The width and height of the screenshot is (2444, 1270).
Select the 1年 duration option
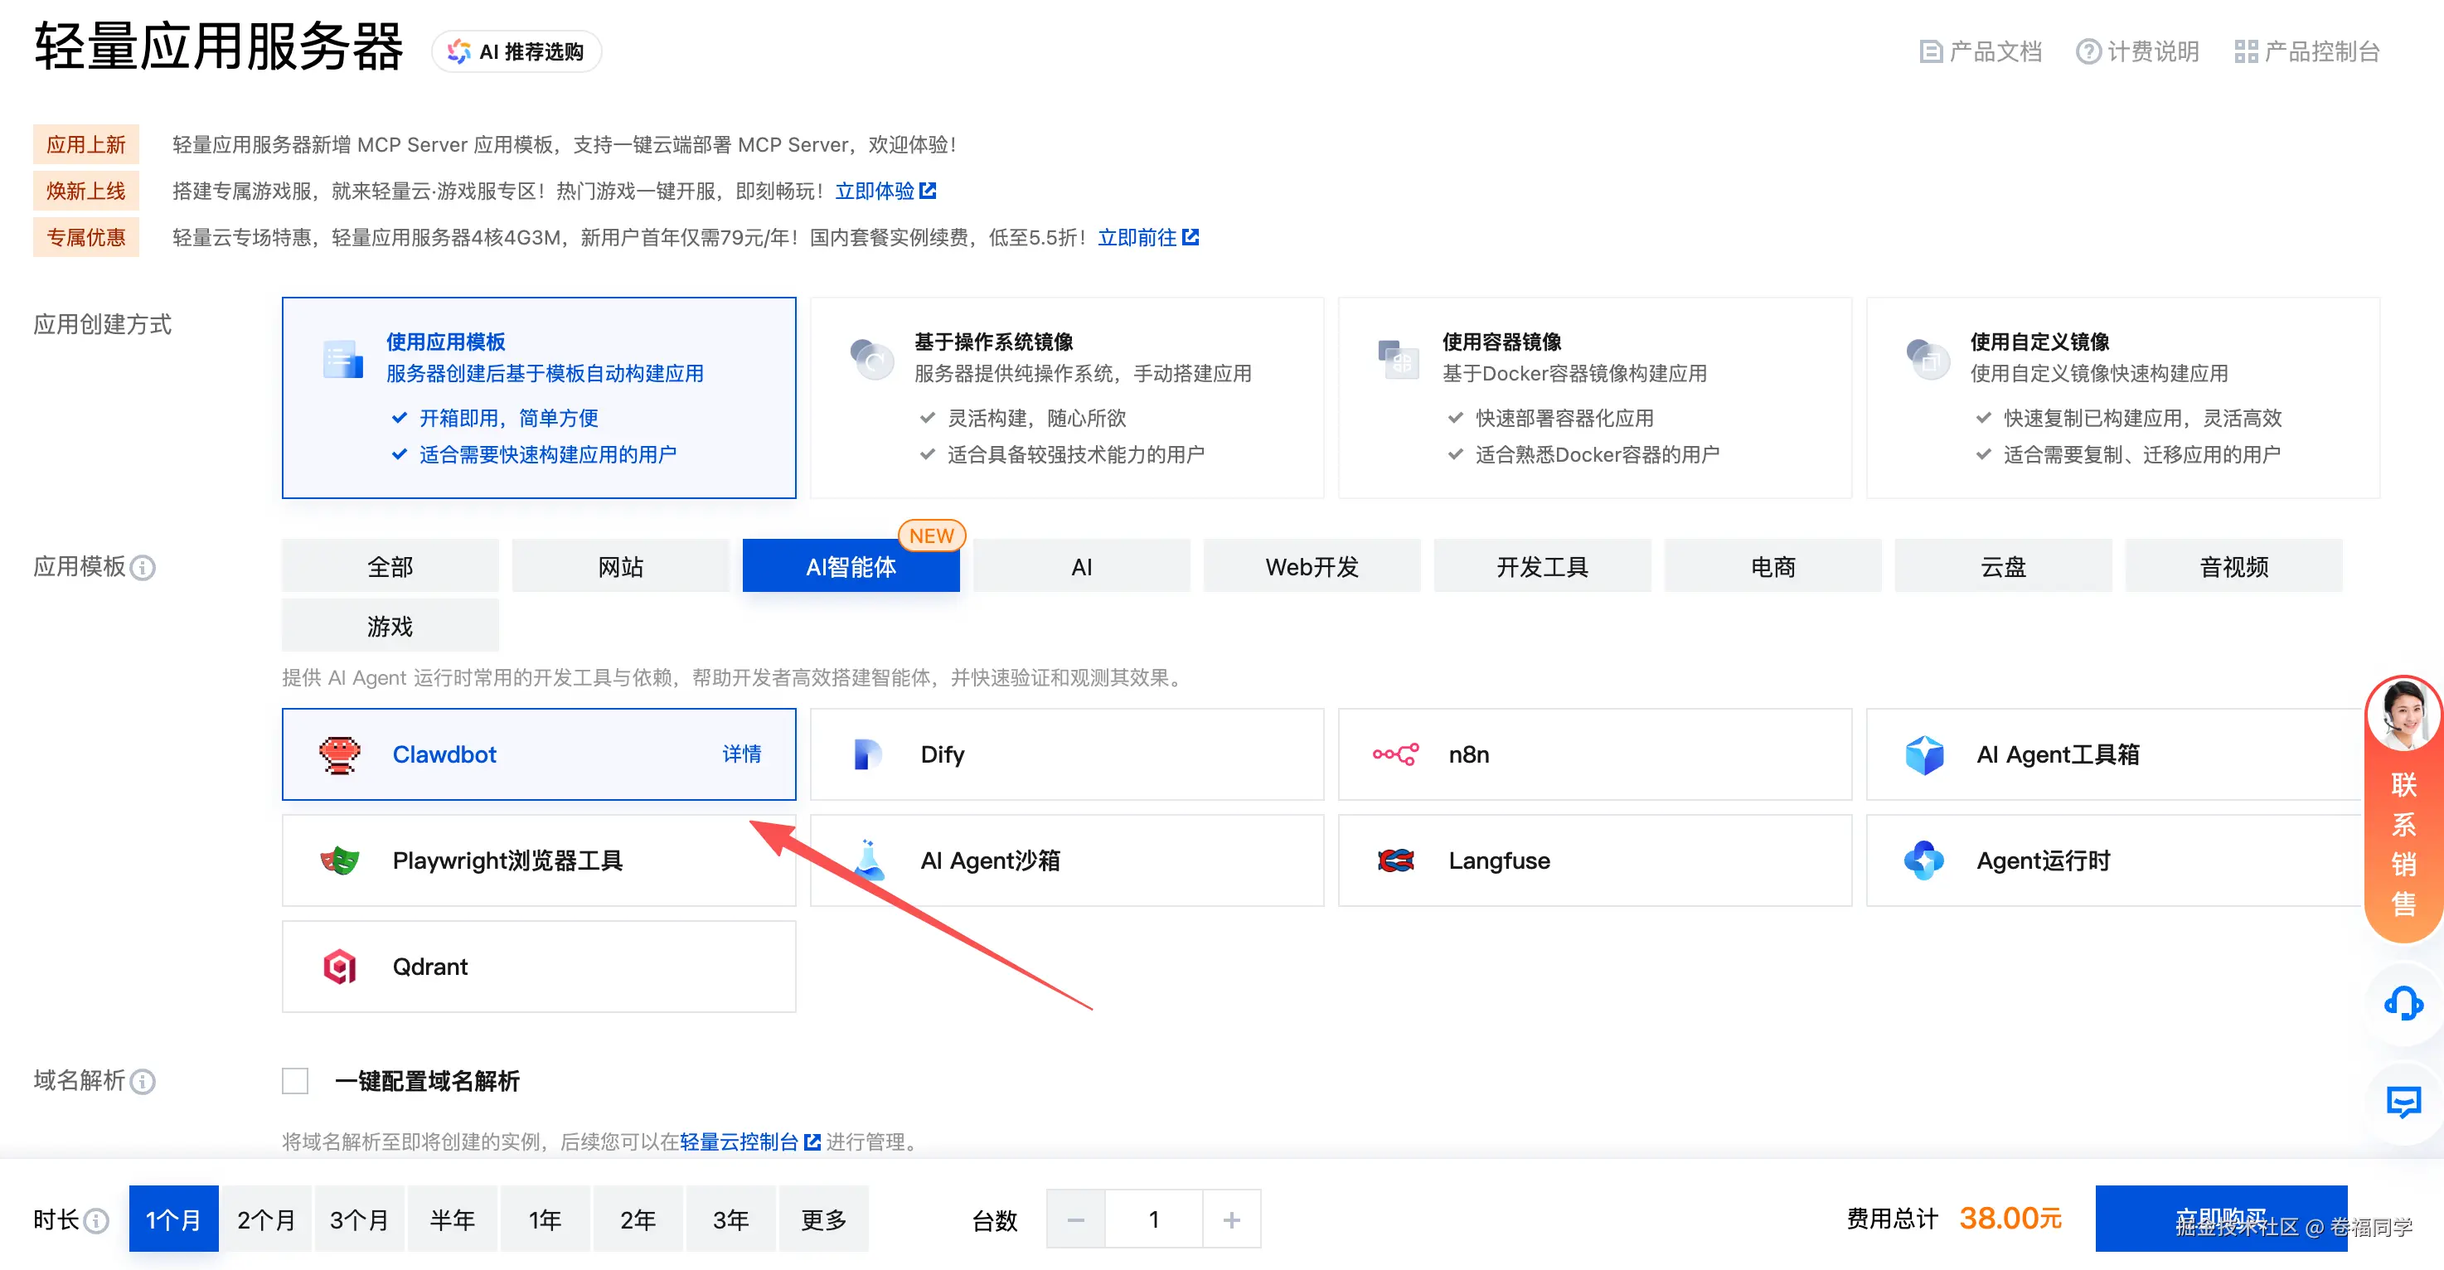point(545,1219)
